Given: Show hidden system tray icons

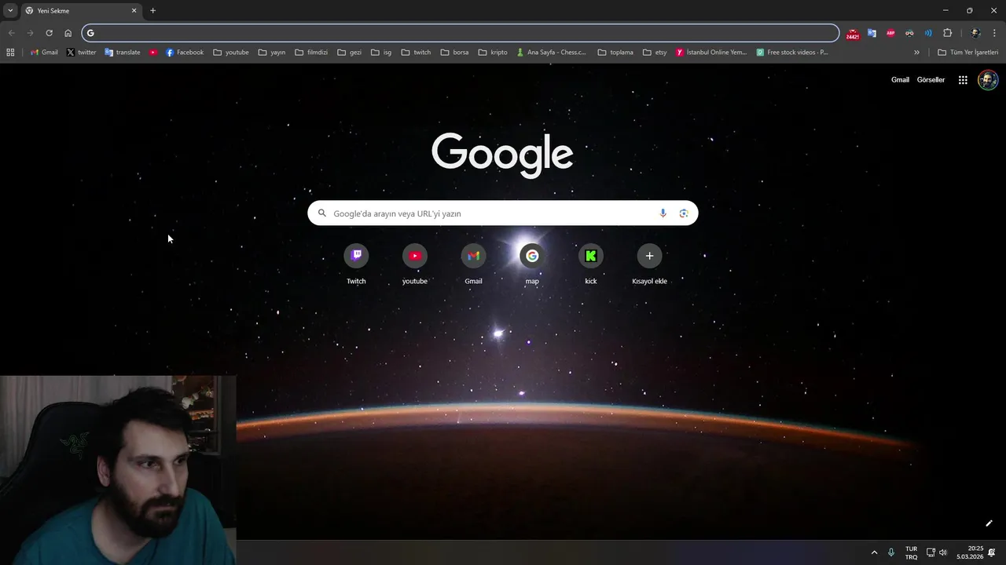Looking at the screenshot, I should (874, 552).
